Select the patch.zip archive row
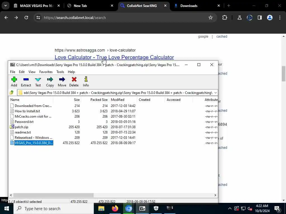Viewport: 286px width, 214px height. coord(113,127)
